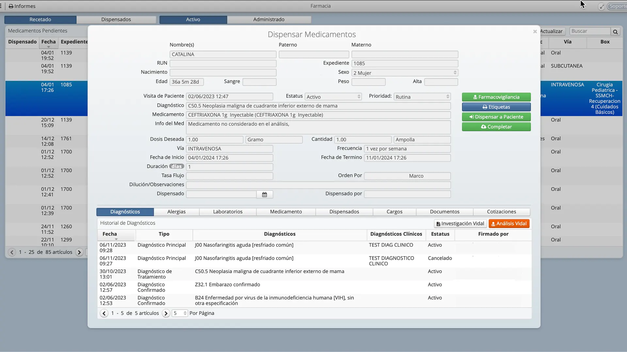The image size is (627, 352).
Task: Open the Soporte button
Action: [617, 6]
